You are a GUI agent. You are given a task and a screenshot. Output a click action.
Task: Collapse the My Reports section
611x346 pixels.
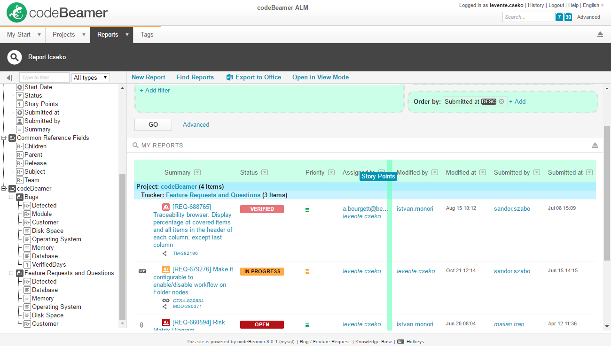pos(595,145)
